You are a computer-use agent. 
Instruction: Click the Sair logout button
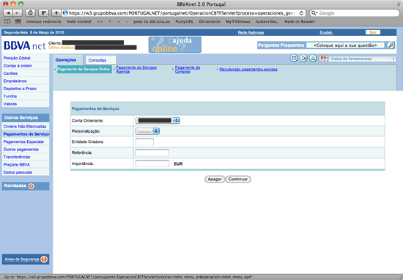click(x=373, y=32)
